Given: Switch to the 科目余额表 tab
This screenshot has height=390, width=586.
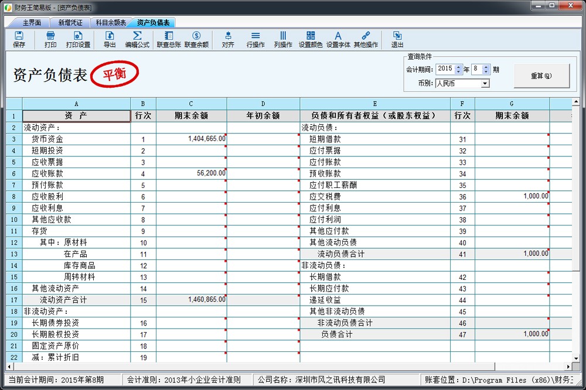Looking at the screenshot, I should coord(111,23).
